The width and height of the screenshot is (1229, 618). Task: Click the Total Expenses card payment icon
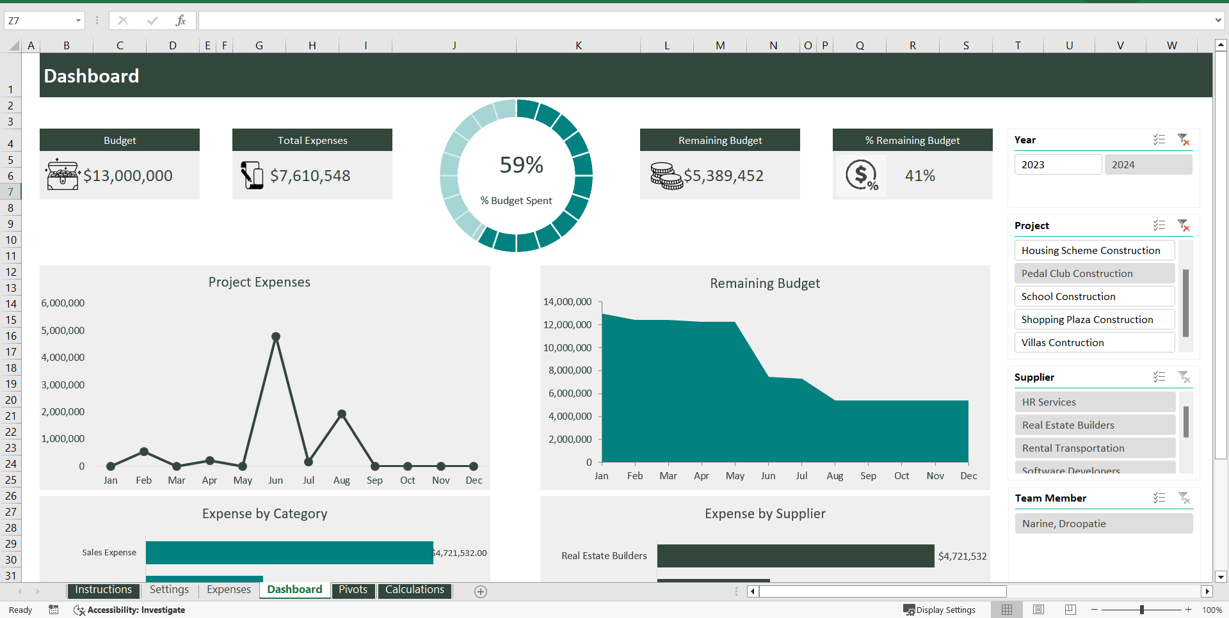(x=252, y=175)
